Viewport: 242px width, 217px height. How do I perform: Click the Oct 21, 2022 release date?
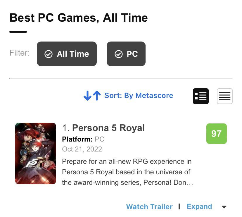coord(82,149)
